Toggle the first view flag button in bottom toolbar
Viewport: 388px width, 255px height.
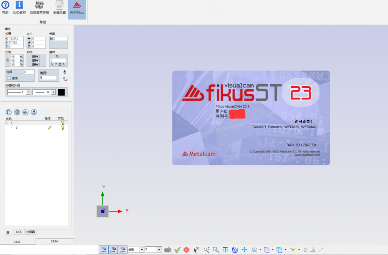pyautogui.click(x=104, y=250)
